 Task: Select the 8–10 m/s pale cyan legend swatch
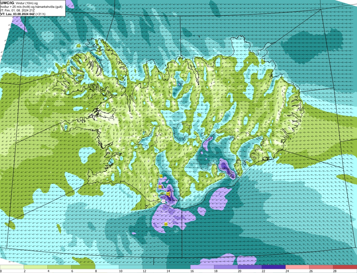[107, 267]
